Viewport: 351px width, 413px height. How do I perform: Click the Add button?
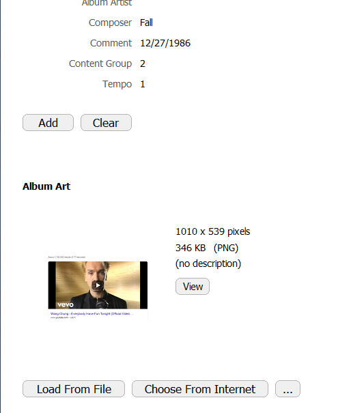tap(48, 122)
